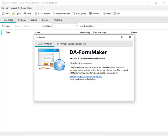The width and height of the screenshot is (168, 136).
Task: Click the Name column header
Action: click(134, 33)
